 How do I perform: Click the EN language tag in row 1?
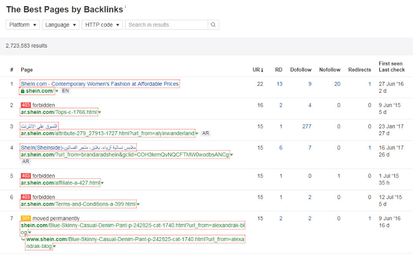[65, 91]
